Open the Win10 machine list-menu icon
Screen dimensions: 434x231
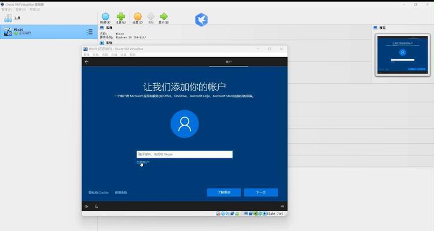[x=89, y=32]
